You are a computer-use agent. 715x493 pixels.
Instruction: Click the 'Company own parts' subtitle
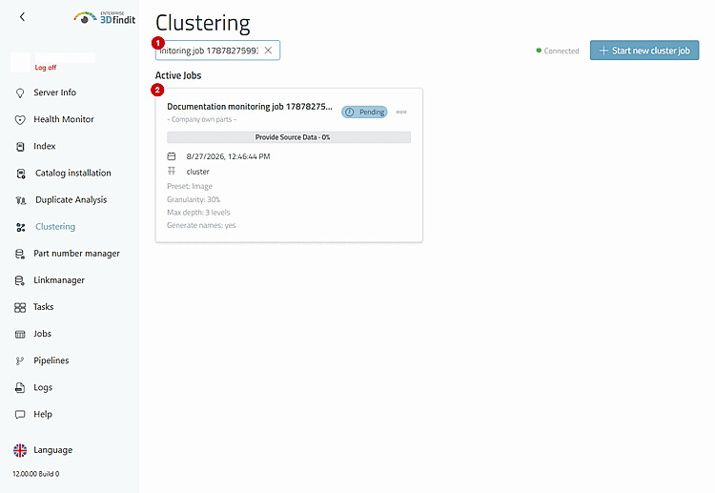(201, 119)
